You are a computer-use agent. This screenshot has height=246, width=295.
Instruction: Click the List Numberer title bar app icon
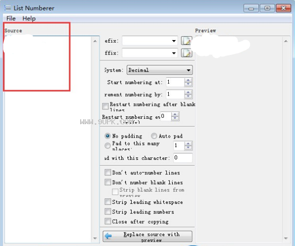pyautogui.click(x=8, y=8)
